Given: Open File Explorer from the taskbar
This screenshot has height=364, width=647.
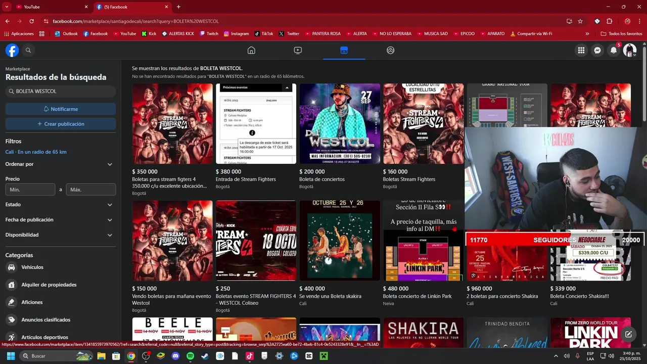Looking at the screenshot, I should 101,356.
